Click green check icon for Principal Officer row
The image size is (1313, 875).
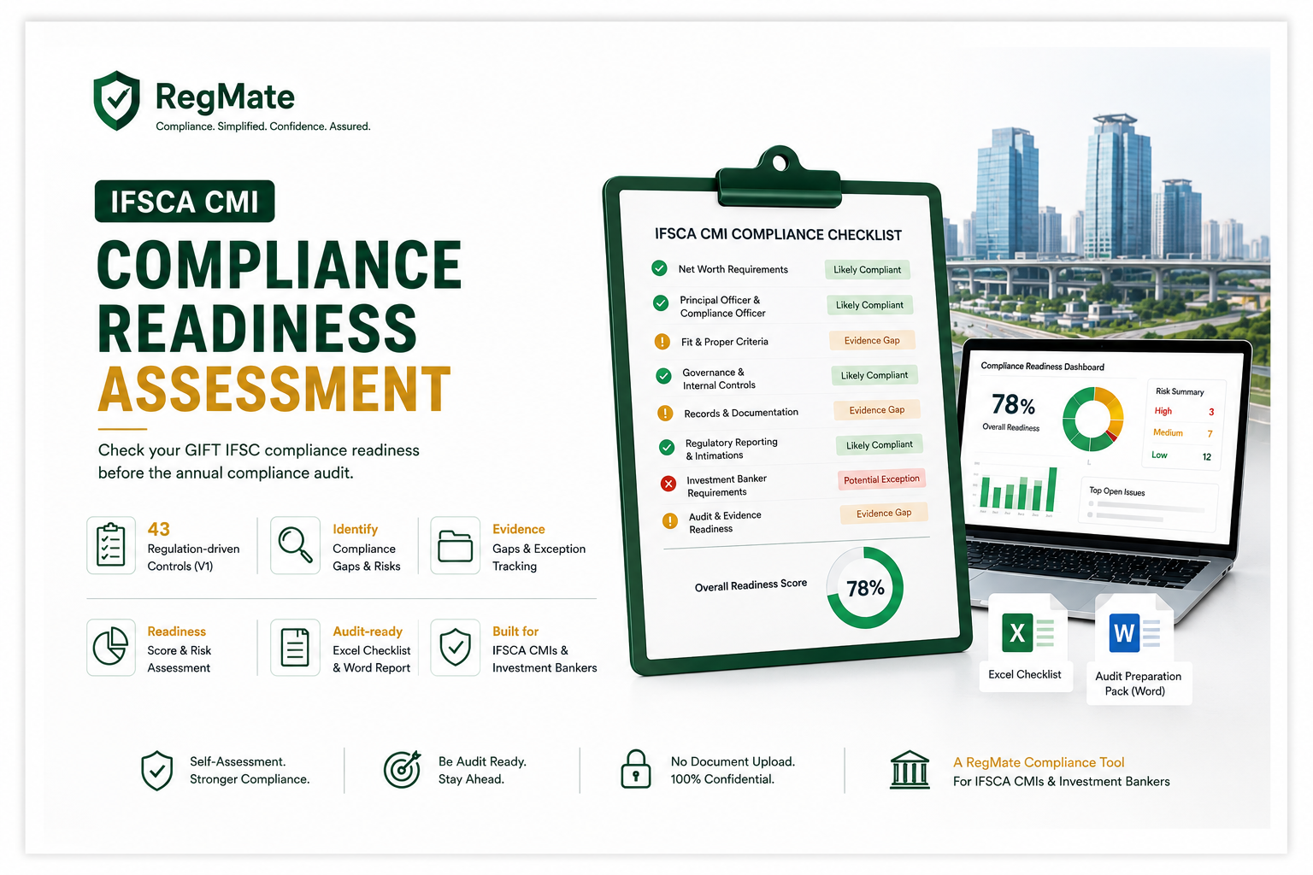661,303
